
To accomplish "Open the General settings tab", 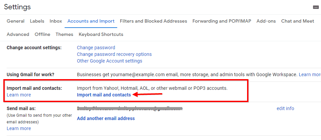I will (x=16, y=21).
